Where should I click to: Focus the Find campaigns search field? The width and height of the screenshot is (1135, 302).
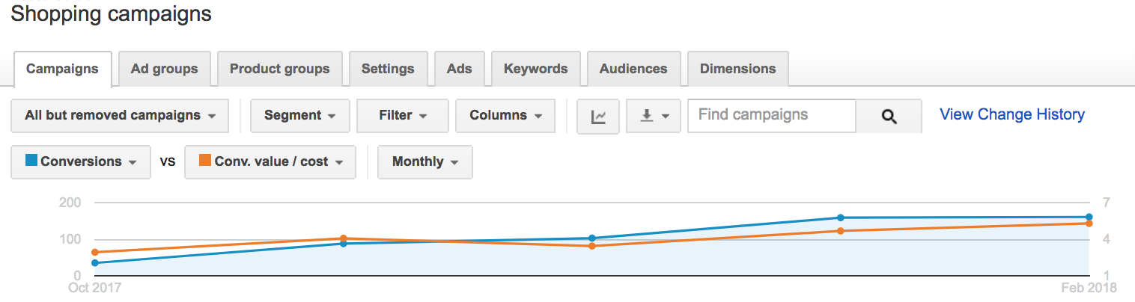(x=772, y=116)
